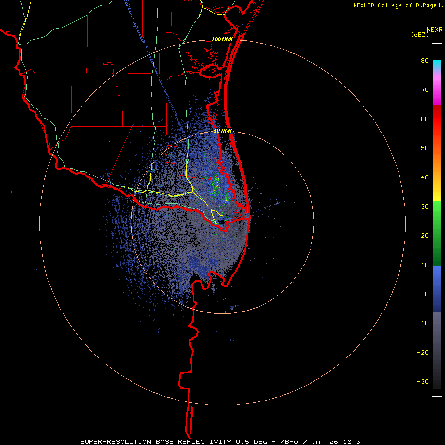Click the Super-Resolution Base Reflectivity caption
Image resolution: width=445 pixels, height=445 pixels.
tap(222, 442)
